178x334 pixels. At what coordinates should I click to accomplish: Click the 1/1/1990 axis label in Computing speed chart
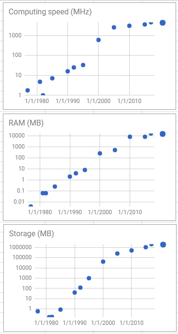pos(67,101)
